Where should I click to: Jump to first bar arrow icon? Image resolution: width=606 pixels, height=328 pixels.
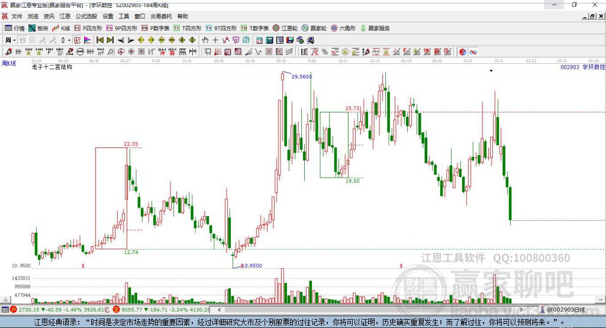(x=99, y=40)
